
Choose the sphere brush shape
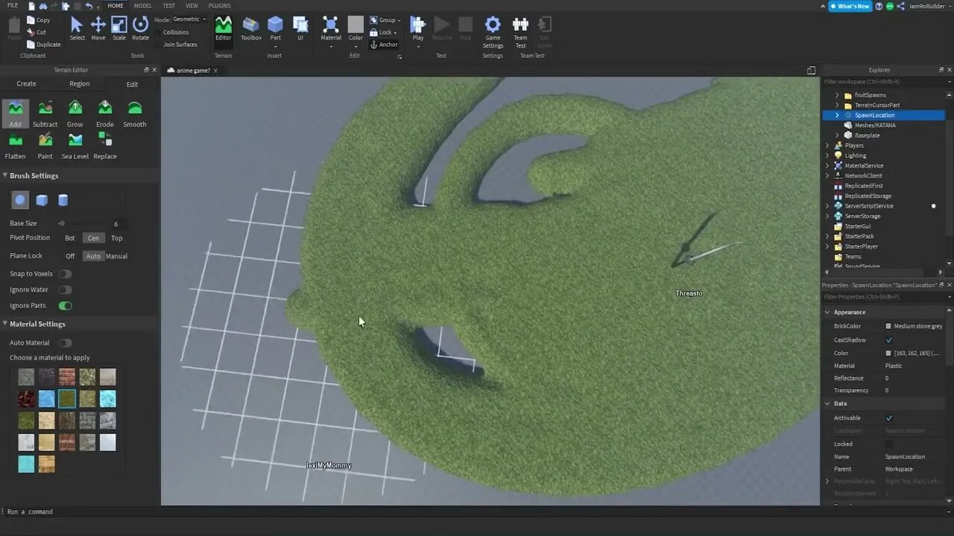pos(21,200)
